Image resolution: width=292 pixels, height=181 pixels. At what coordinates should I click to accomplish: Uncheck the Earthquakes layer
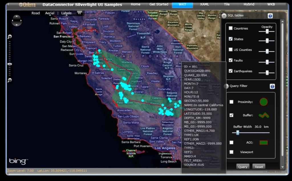tap(230, 71)
